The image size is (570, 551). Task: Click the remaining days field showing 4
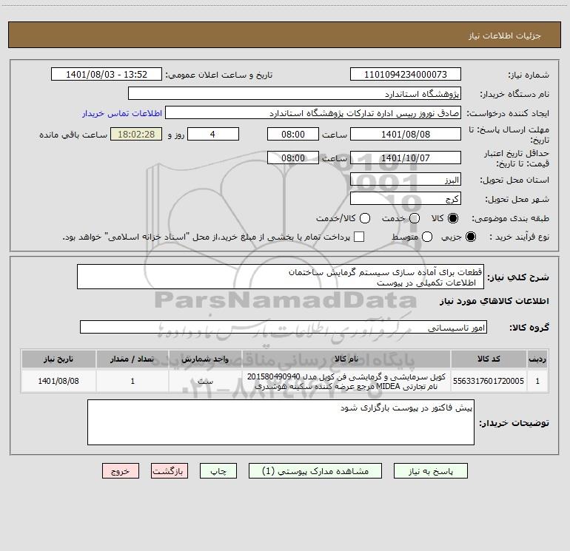213,134
